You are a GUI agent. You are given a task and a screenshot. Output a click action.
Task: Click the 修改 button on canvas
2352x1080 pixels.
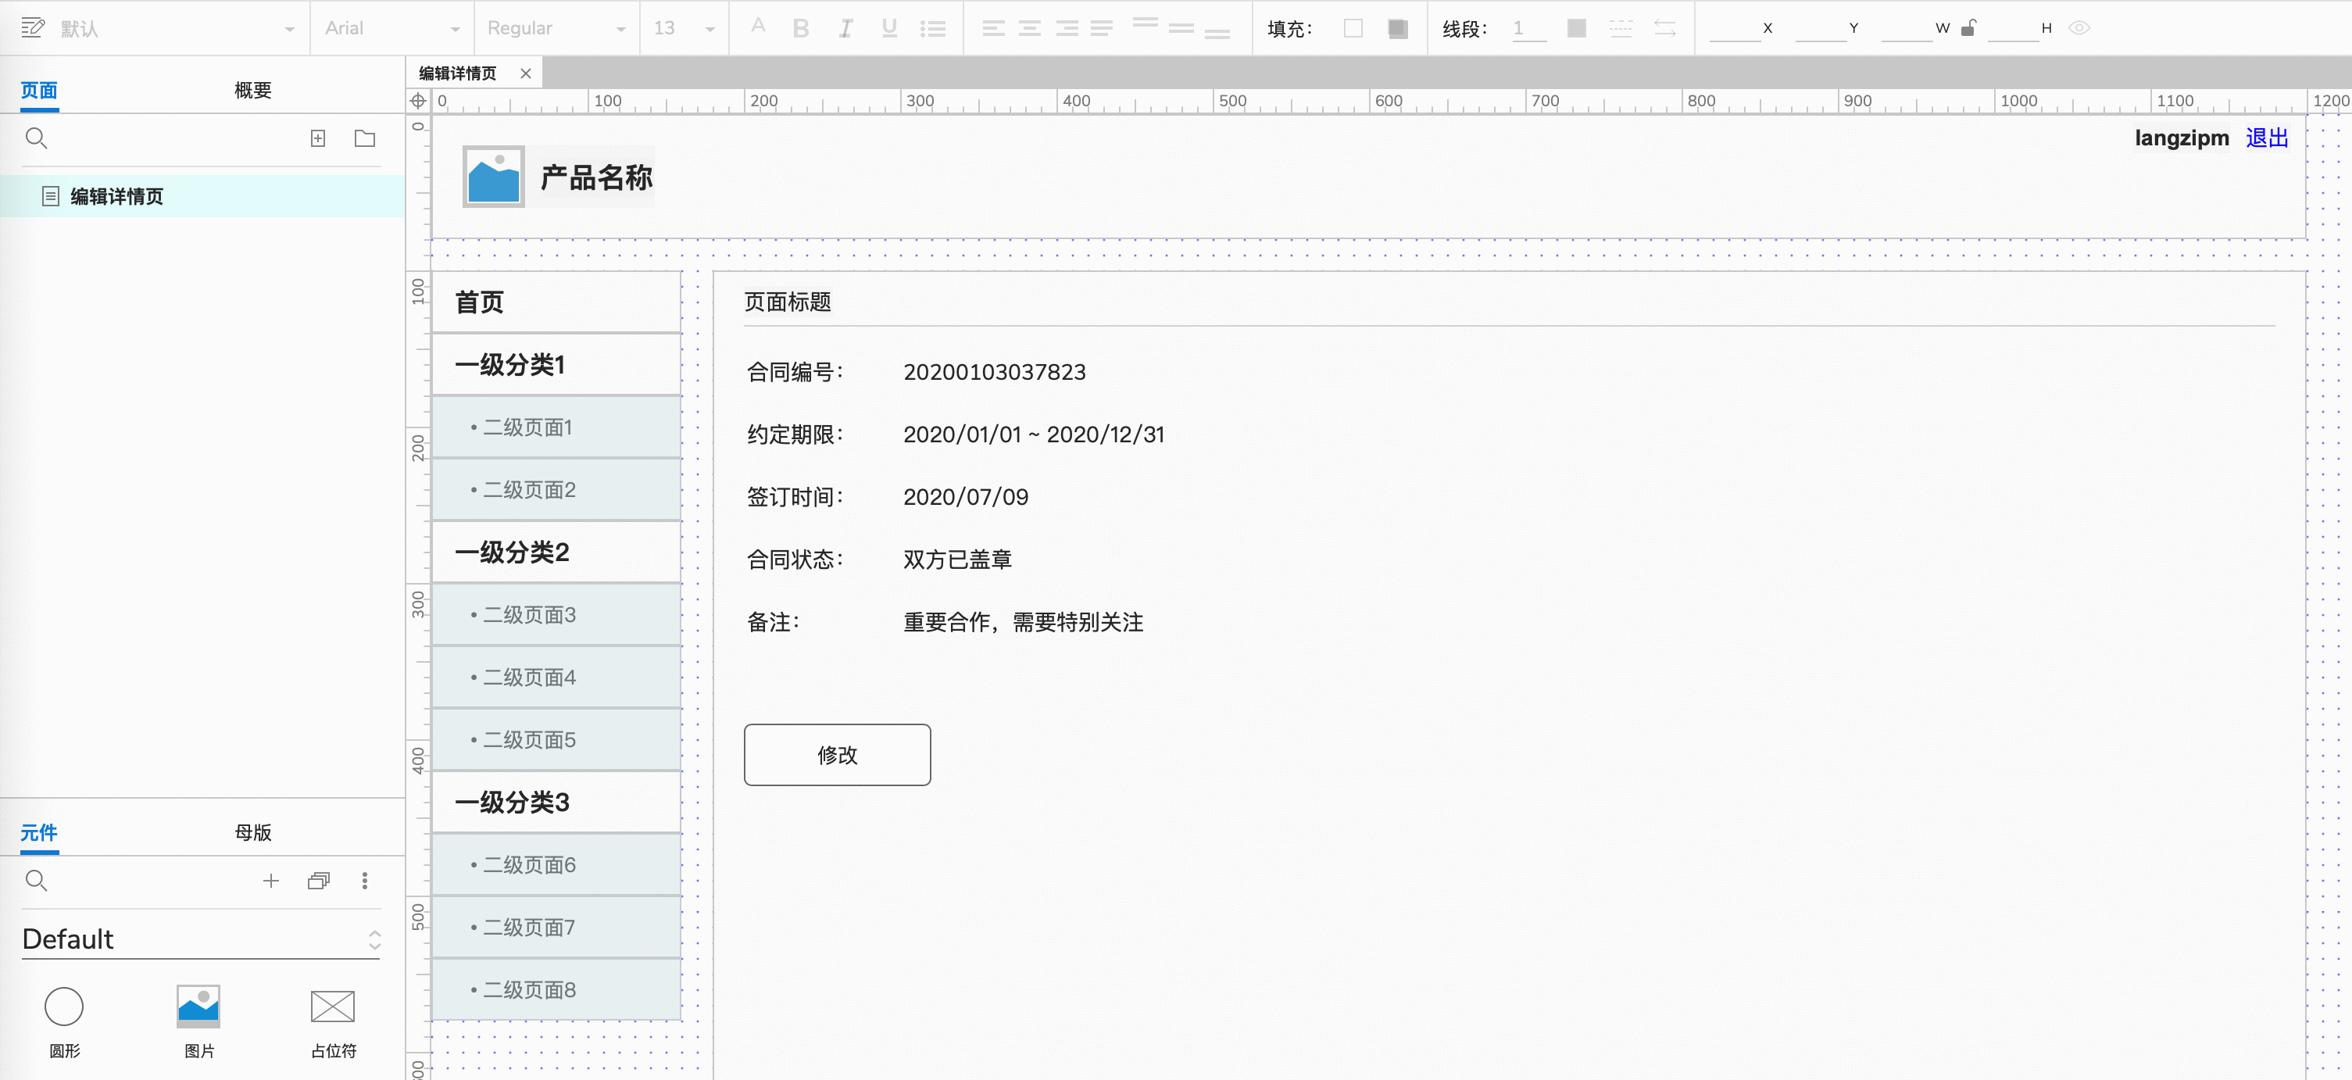point(837,755)
